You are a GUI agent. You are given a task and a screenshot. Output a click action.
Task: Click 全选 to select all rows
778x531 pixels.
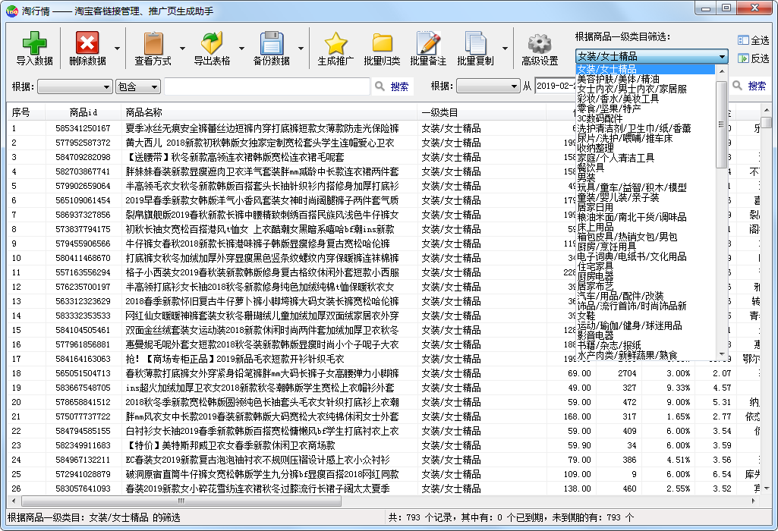pyautogui.click(x=753, y=40)
